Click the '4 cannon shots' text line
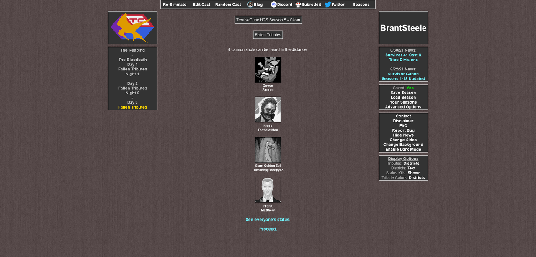The width and height of the screenshot is (536, 257). coord(268,50)
